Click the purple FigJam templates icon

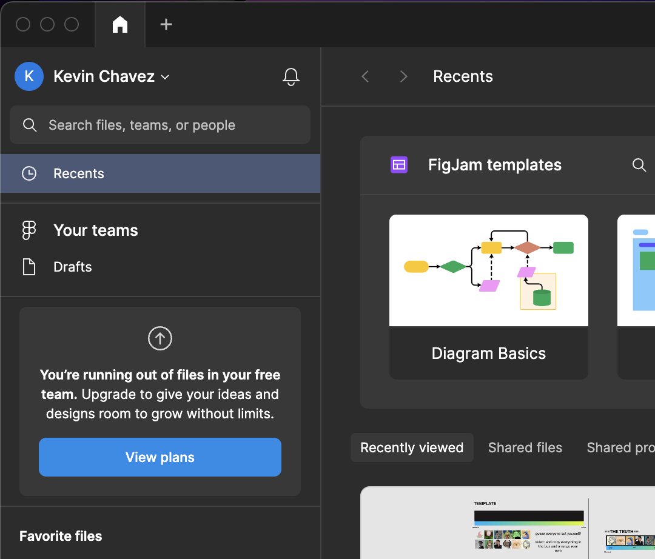click(399, 164)
